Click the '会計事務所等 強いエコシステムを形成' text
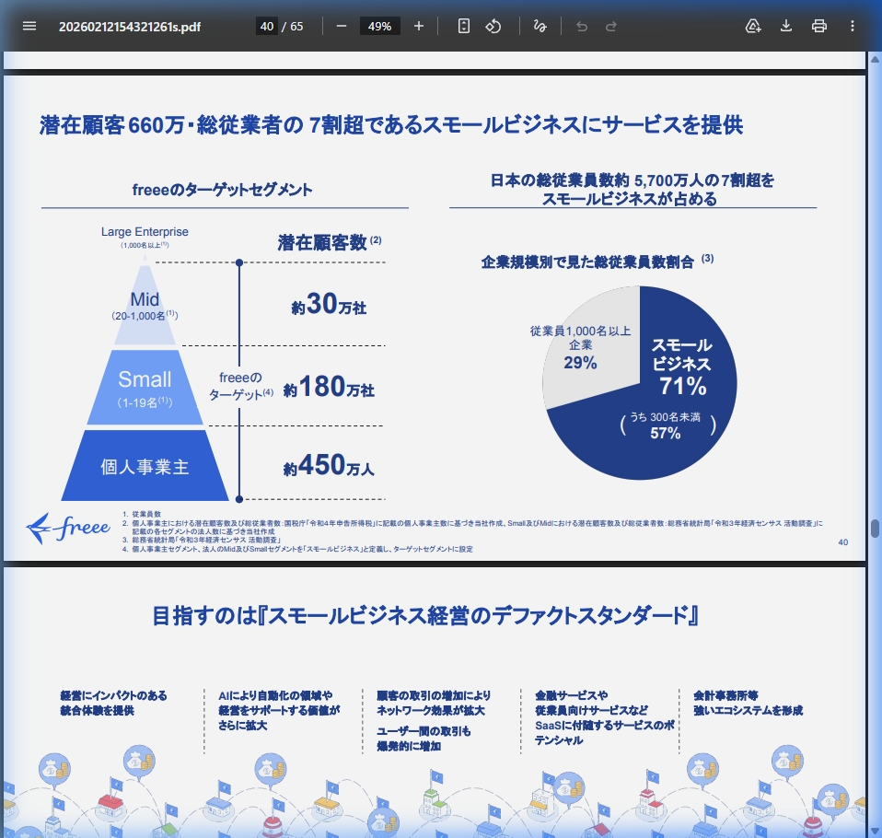Viewport: 882px width, 838px height. 749,703
